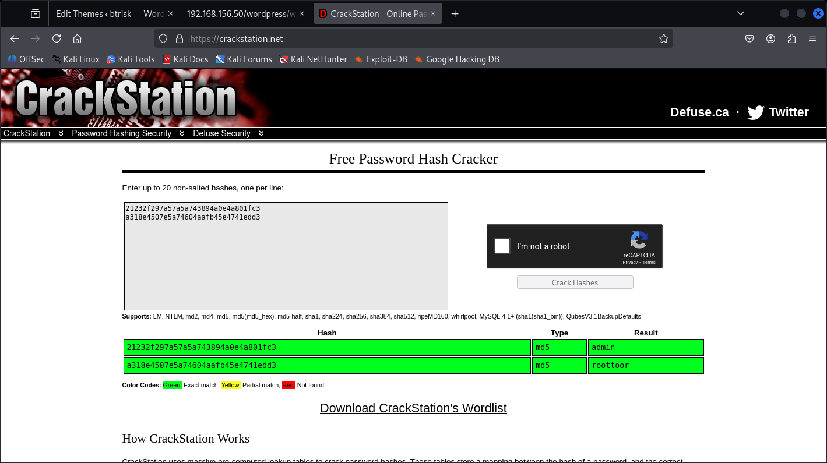This screenshot has width=827, height=463.
Task: Open the browser home page icon
Action: (77, 38)
